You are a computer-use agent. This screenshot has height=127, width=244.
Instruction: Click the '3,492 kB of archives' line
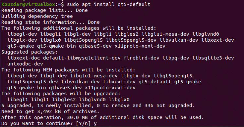tap(50, 111)
